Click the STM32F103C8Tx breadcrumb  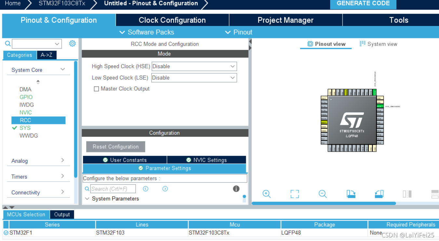tap(62, 3)
